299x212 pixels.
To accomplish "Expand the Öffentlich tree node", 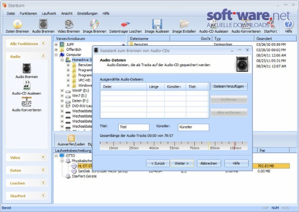I will pyautogui.click(x=56, y=50).
